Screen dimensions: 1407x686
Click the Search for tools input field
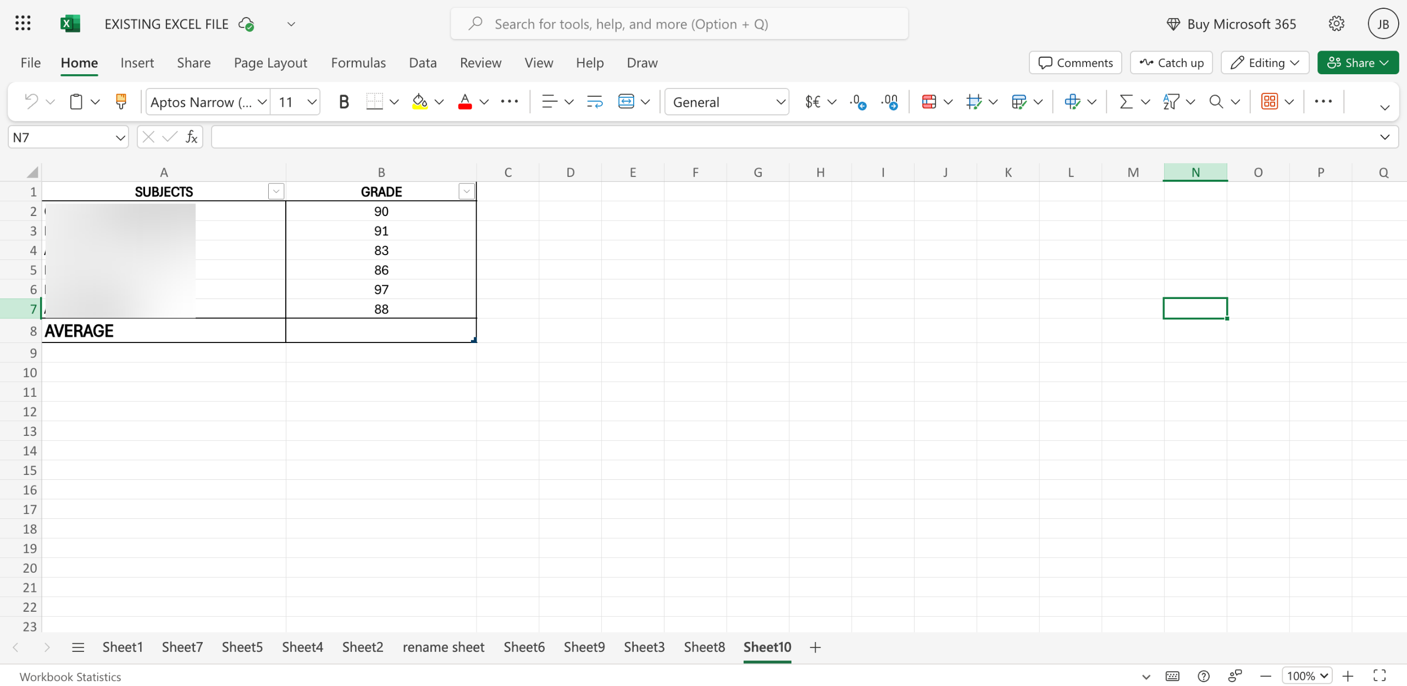pyautogui.click(x=679, y=24)
